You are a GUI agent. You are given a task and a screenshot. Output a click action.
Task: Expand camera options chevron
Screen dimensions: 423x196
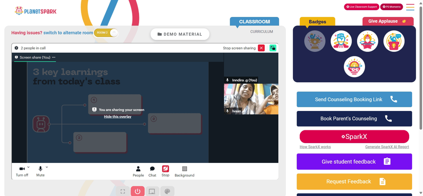pos(29,167)
